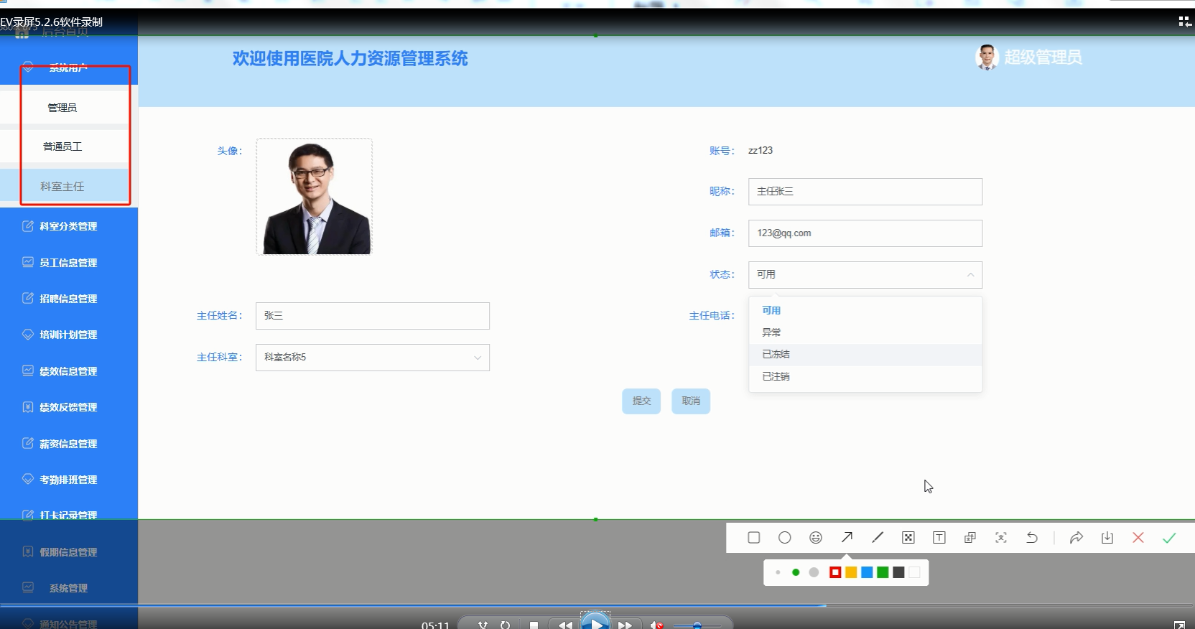This screenshot has width=1195, height=629.
Task: Unmute the player volume icon
Action: (656, 625)
